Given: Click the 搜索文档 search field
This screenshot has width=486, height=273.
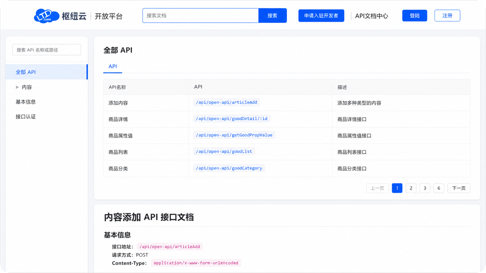Looking at the screenshot, I should [x=200, y=15].
